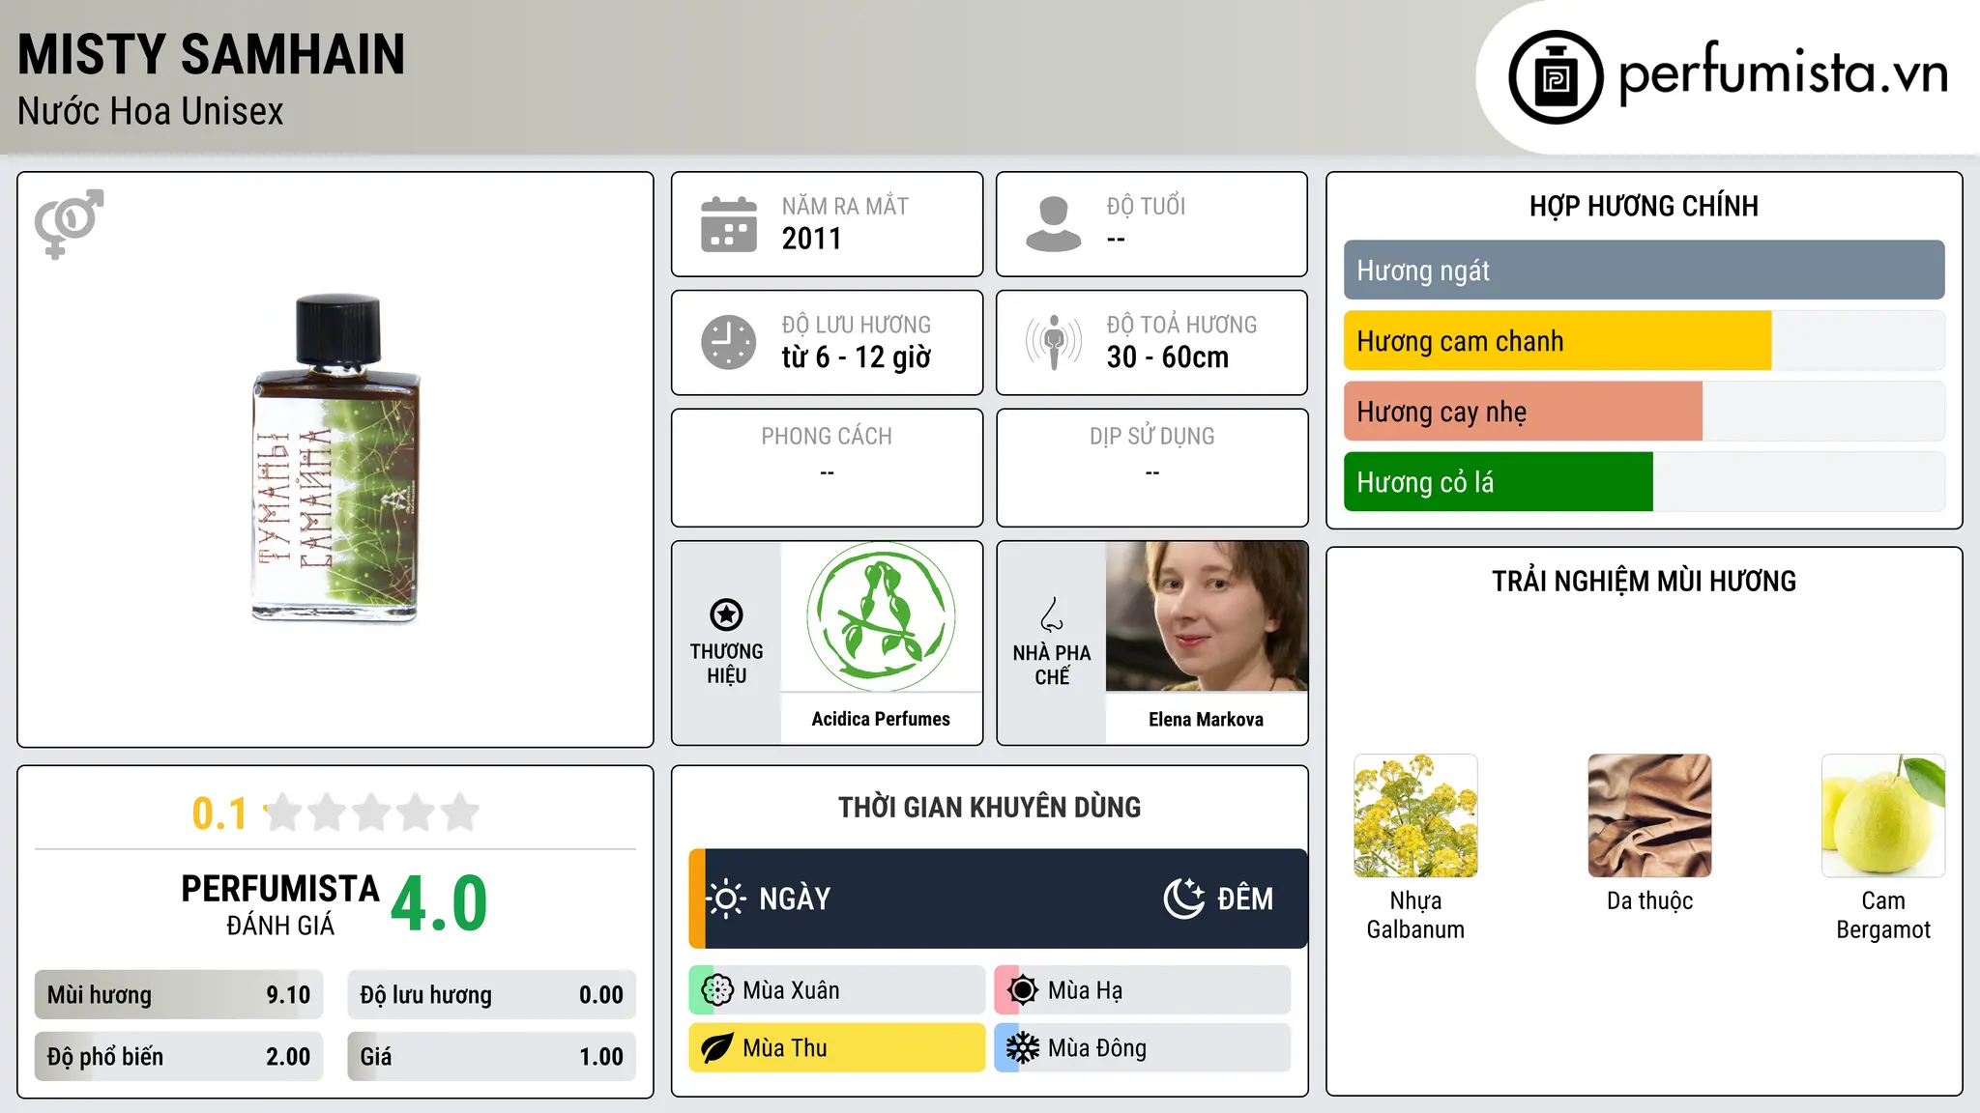The width and height of the screenshot is (1980, 1113).
Task: Click the Acidica Perfumes brand name
Action: [x=881, y=719]
